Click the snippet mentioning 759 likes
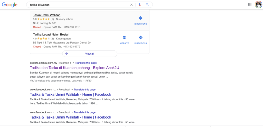Viewport: 263px width, 127px height. [x=82, y=101]
